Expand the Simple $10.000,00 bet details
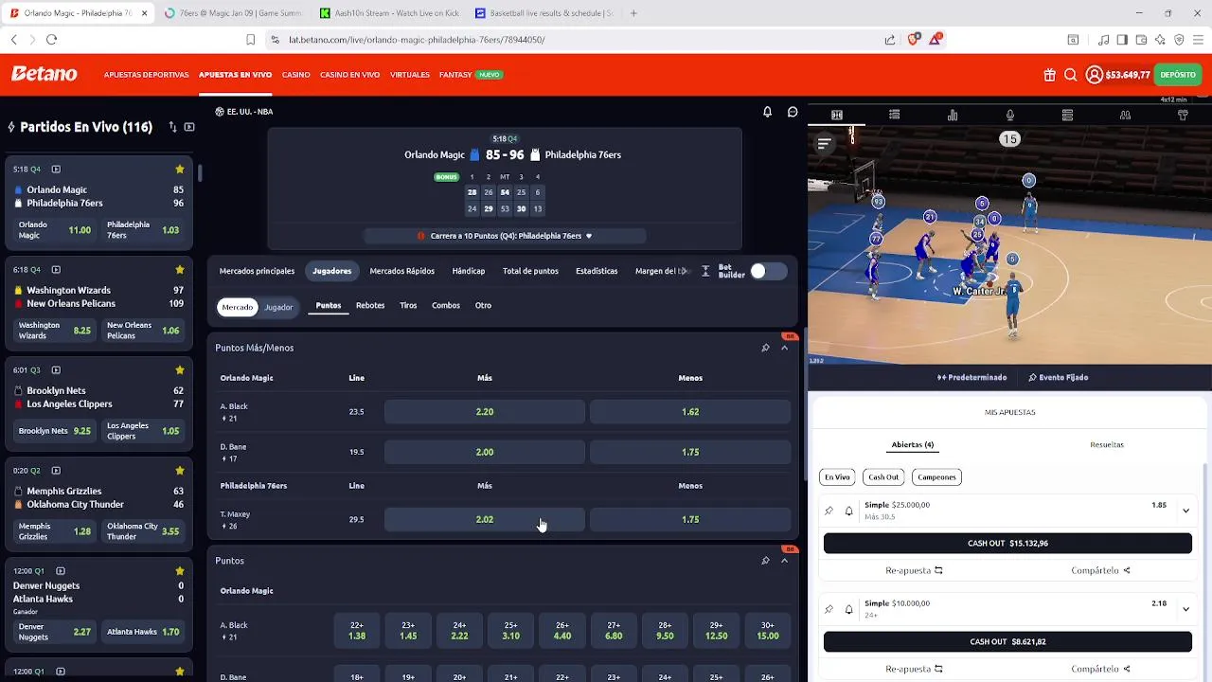Viewport: 1212px width, 682px height. pos(1185,609)
